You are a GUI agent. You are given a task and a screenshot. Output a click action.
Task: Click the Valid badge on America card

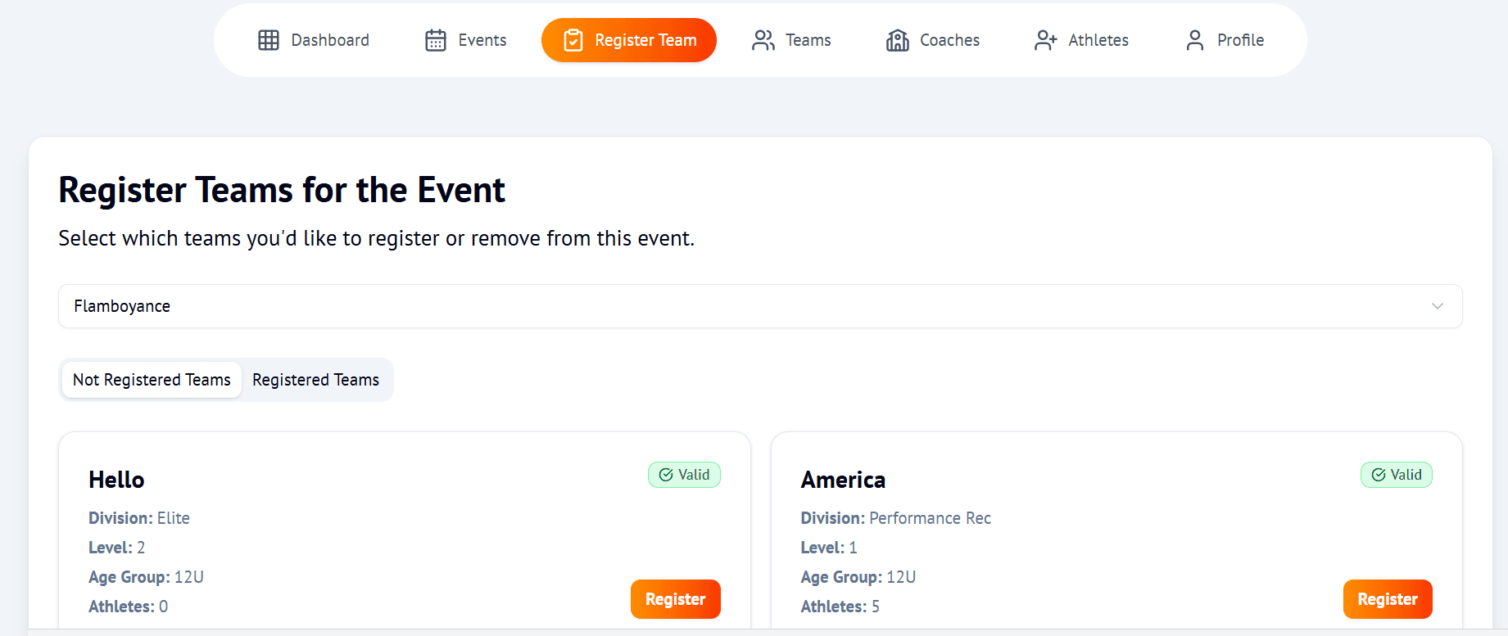pos(1397,475)
